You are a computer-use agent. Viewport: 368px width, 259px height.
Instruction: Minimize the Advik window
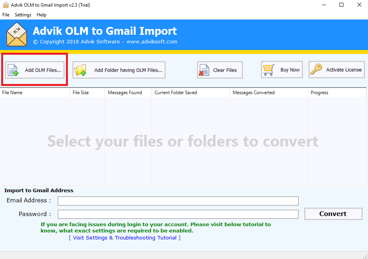pyautogui.click(x=324, y=5)
